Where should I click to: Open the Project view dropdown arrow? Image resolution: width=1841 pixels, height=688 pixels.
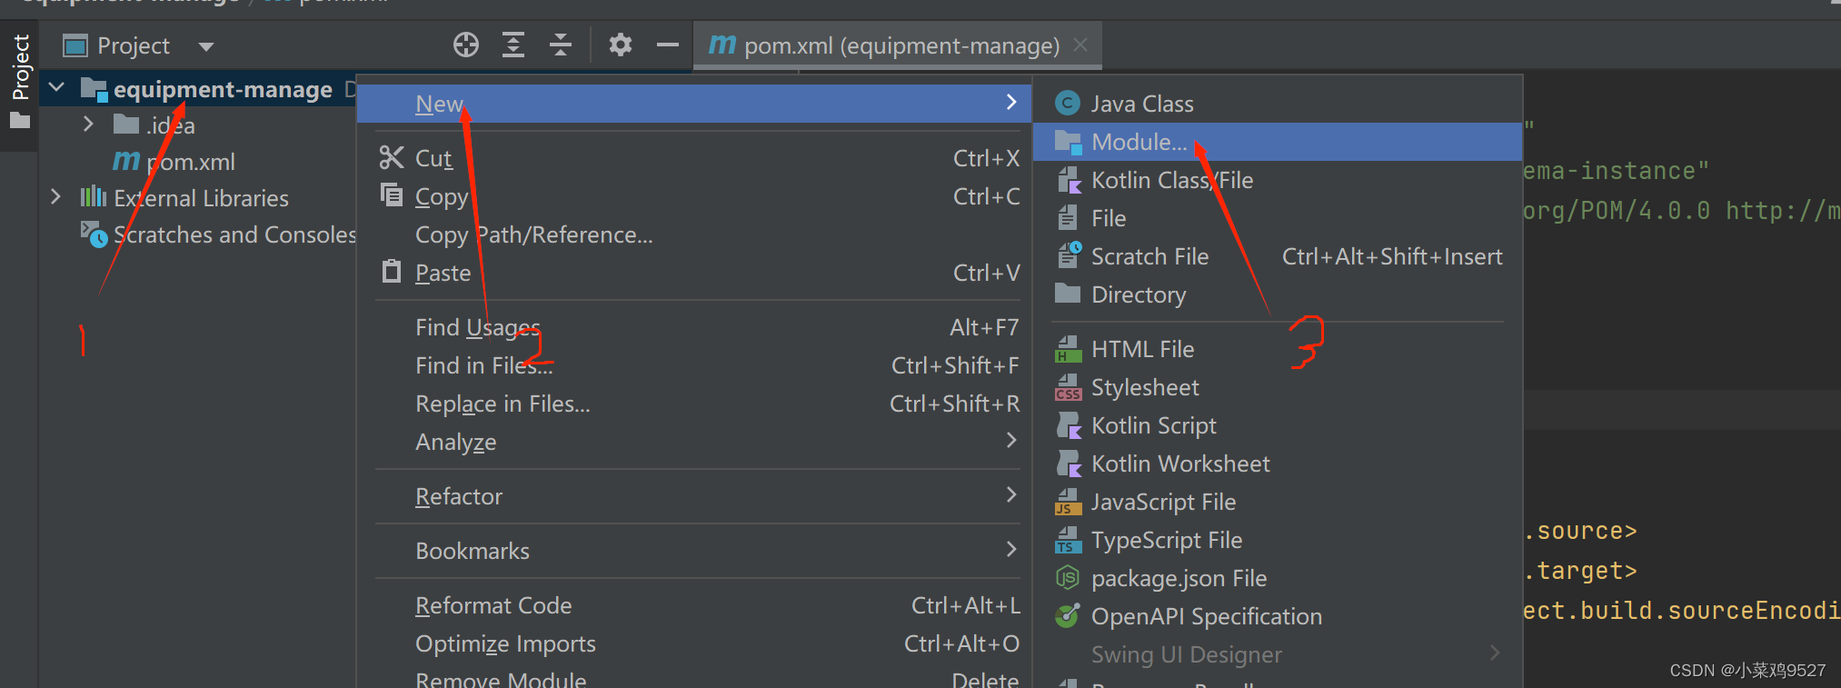[206, 46]
